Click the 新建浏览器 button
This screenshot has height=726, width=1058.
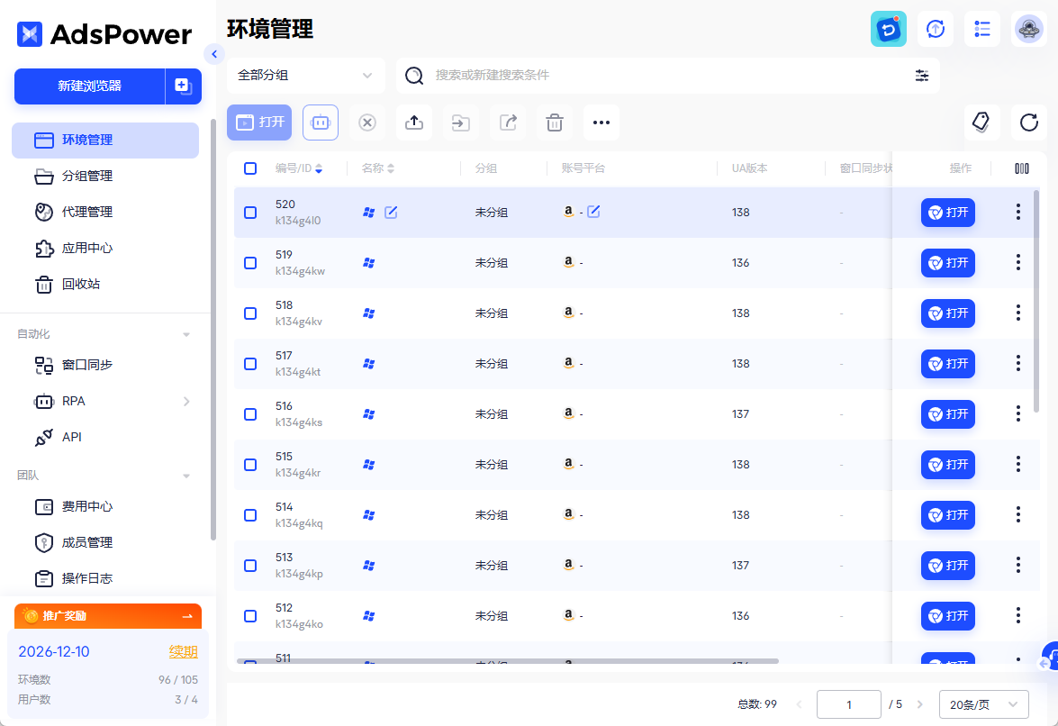click(x=90, y=86)
